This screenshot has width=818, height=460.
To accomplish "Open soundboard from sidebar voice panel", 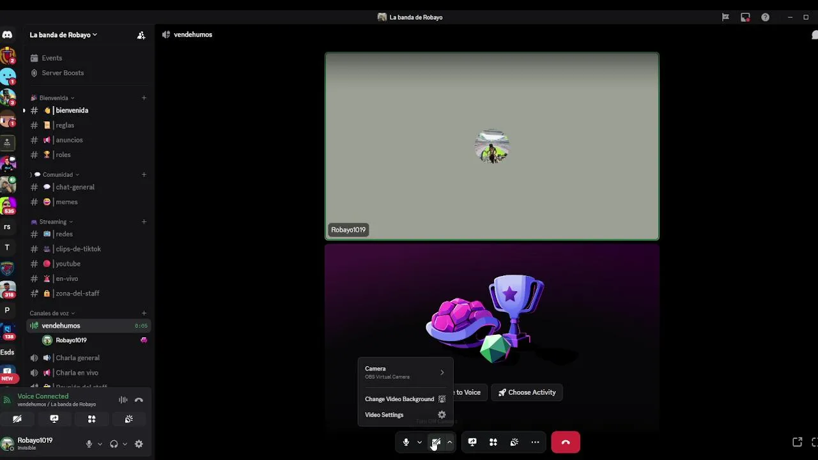I will [x=128, y=419].
